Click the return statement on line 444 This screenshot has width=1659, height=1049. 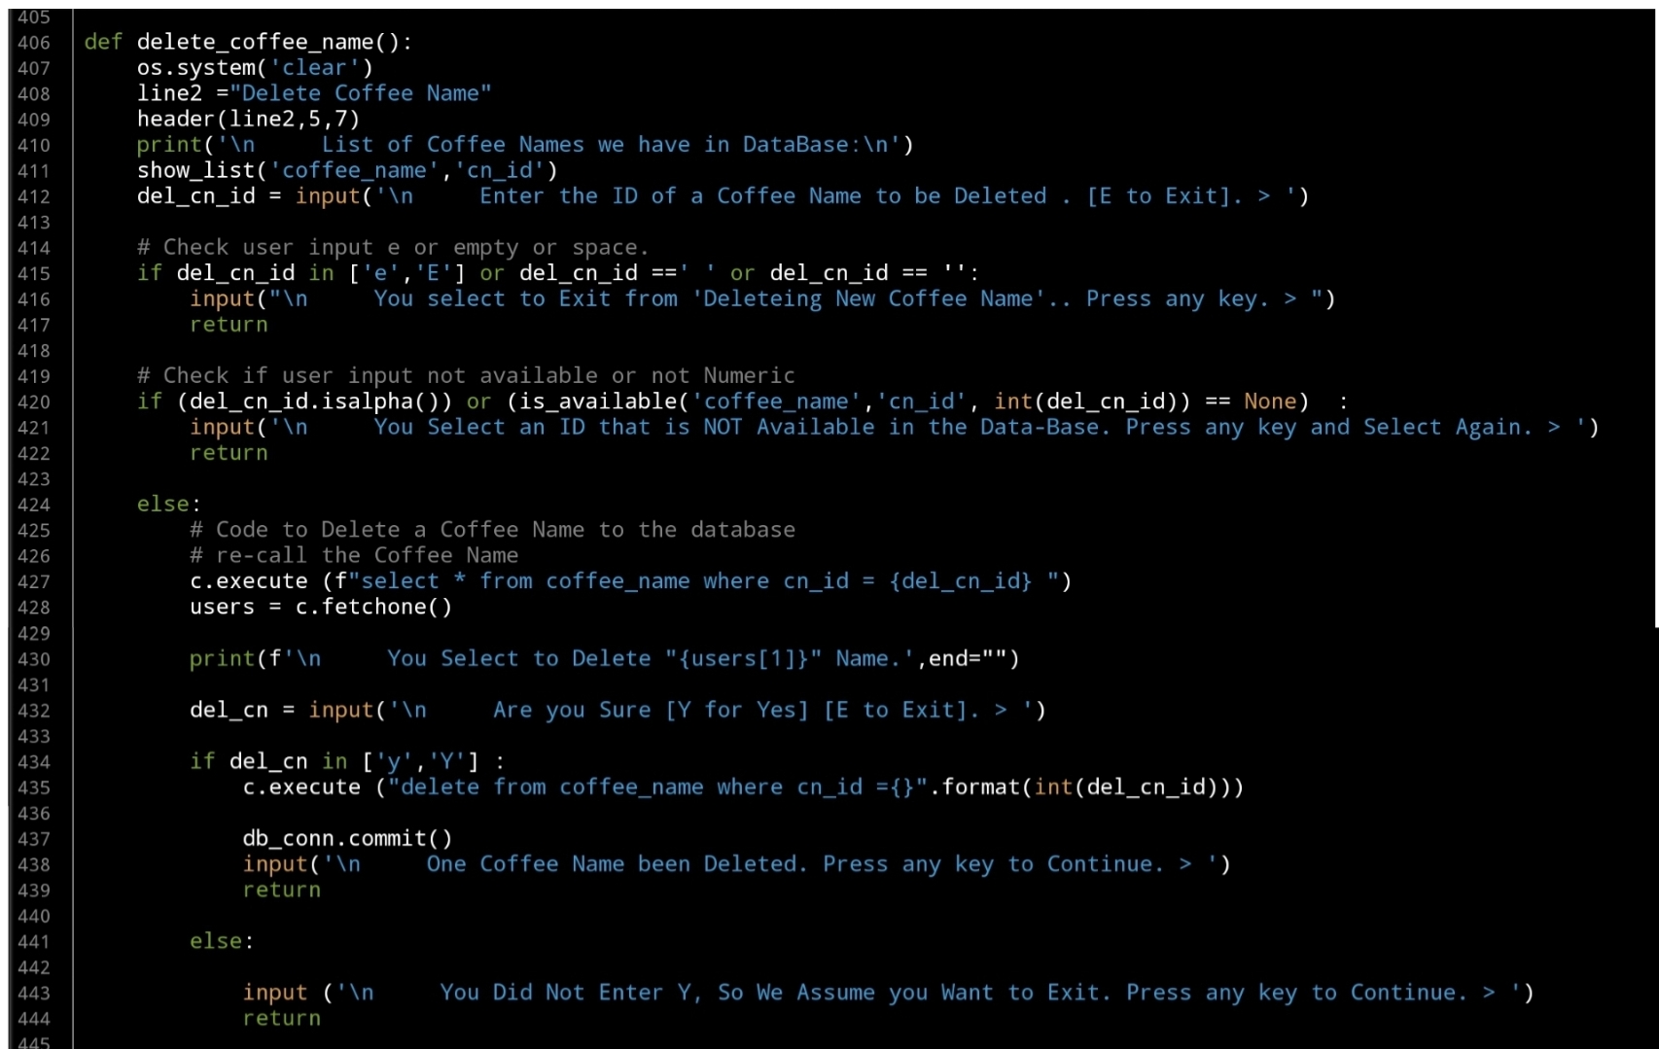tap(281, 1019)
